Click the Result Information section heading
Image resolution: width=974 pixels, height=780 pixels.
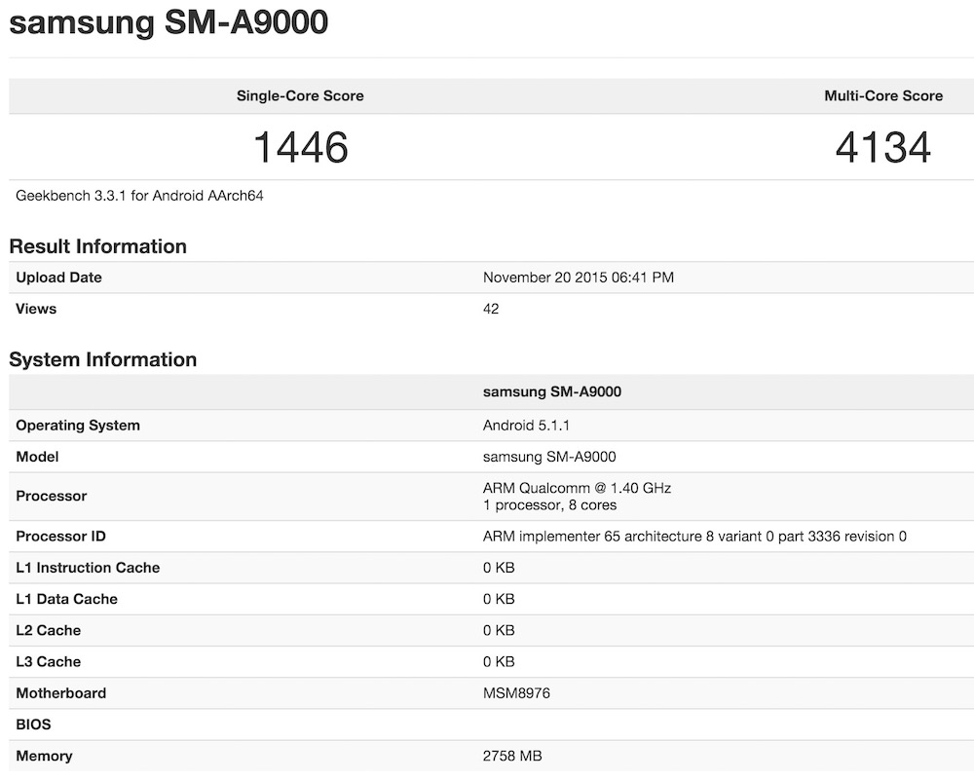97,246
